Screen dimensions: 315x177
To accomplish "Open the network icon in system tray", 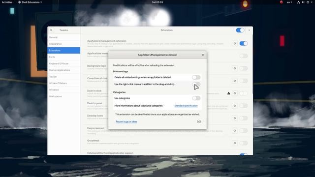I will (x=299, y=2).
